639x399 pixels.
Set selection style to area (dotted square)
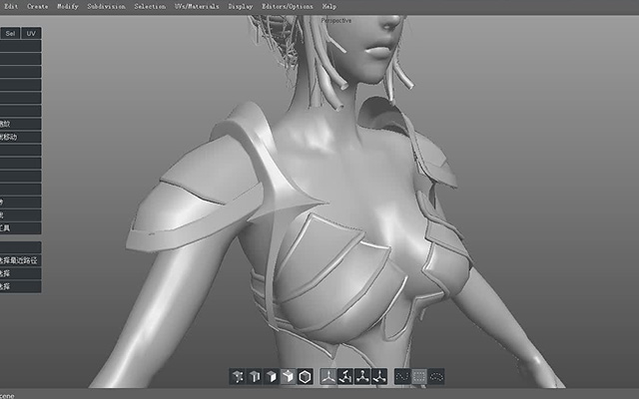[419, 377]
